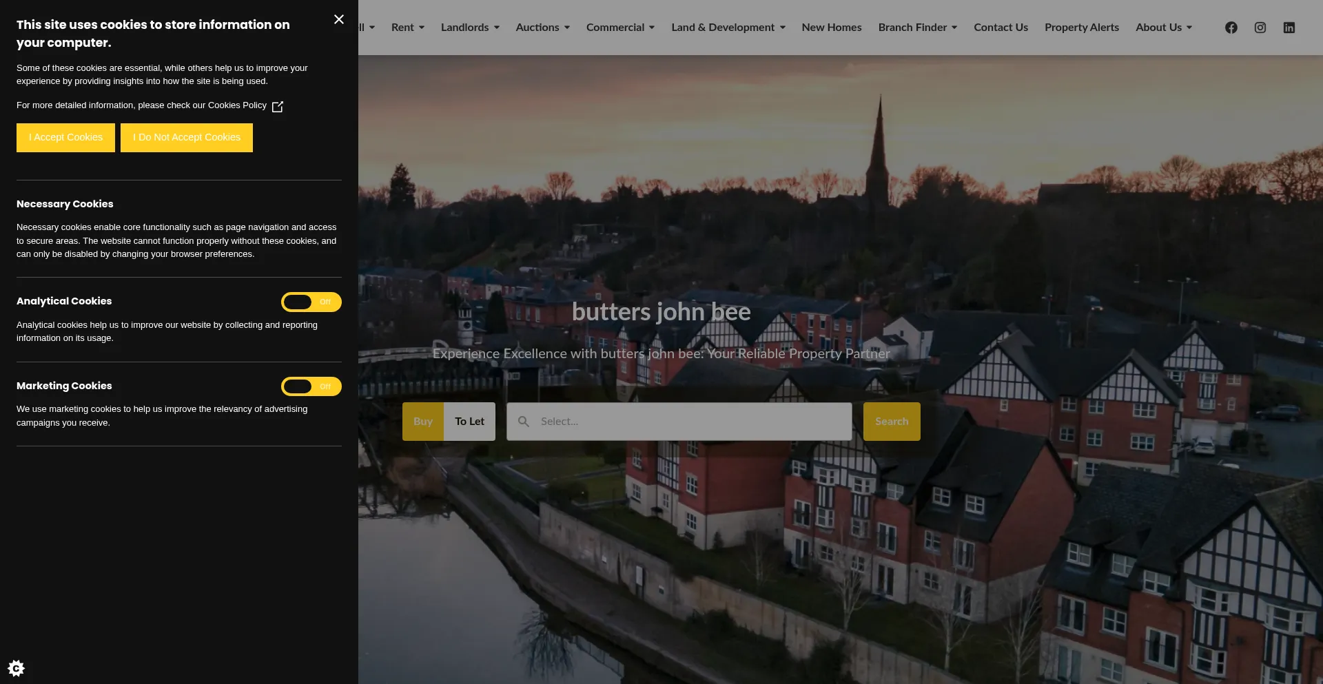This screenshot has height=684, width=1323.
Task: Click external link icon beside Cookies Policy
Action: click(x=278, y=107)
